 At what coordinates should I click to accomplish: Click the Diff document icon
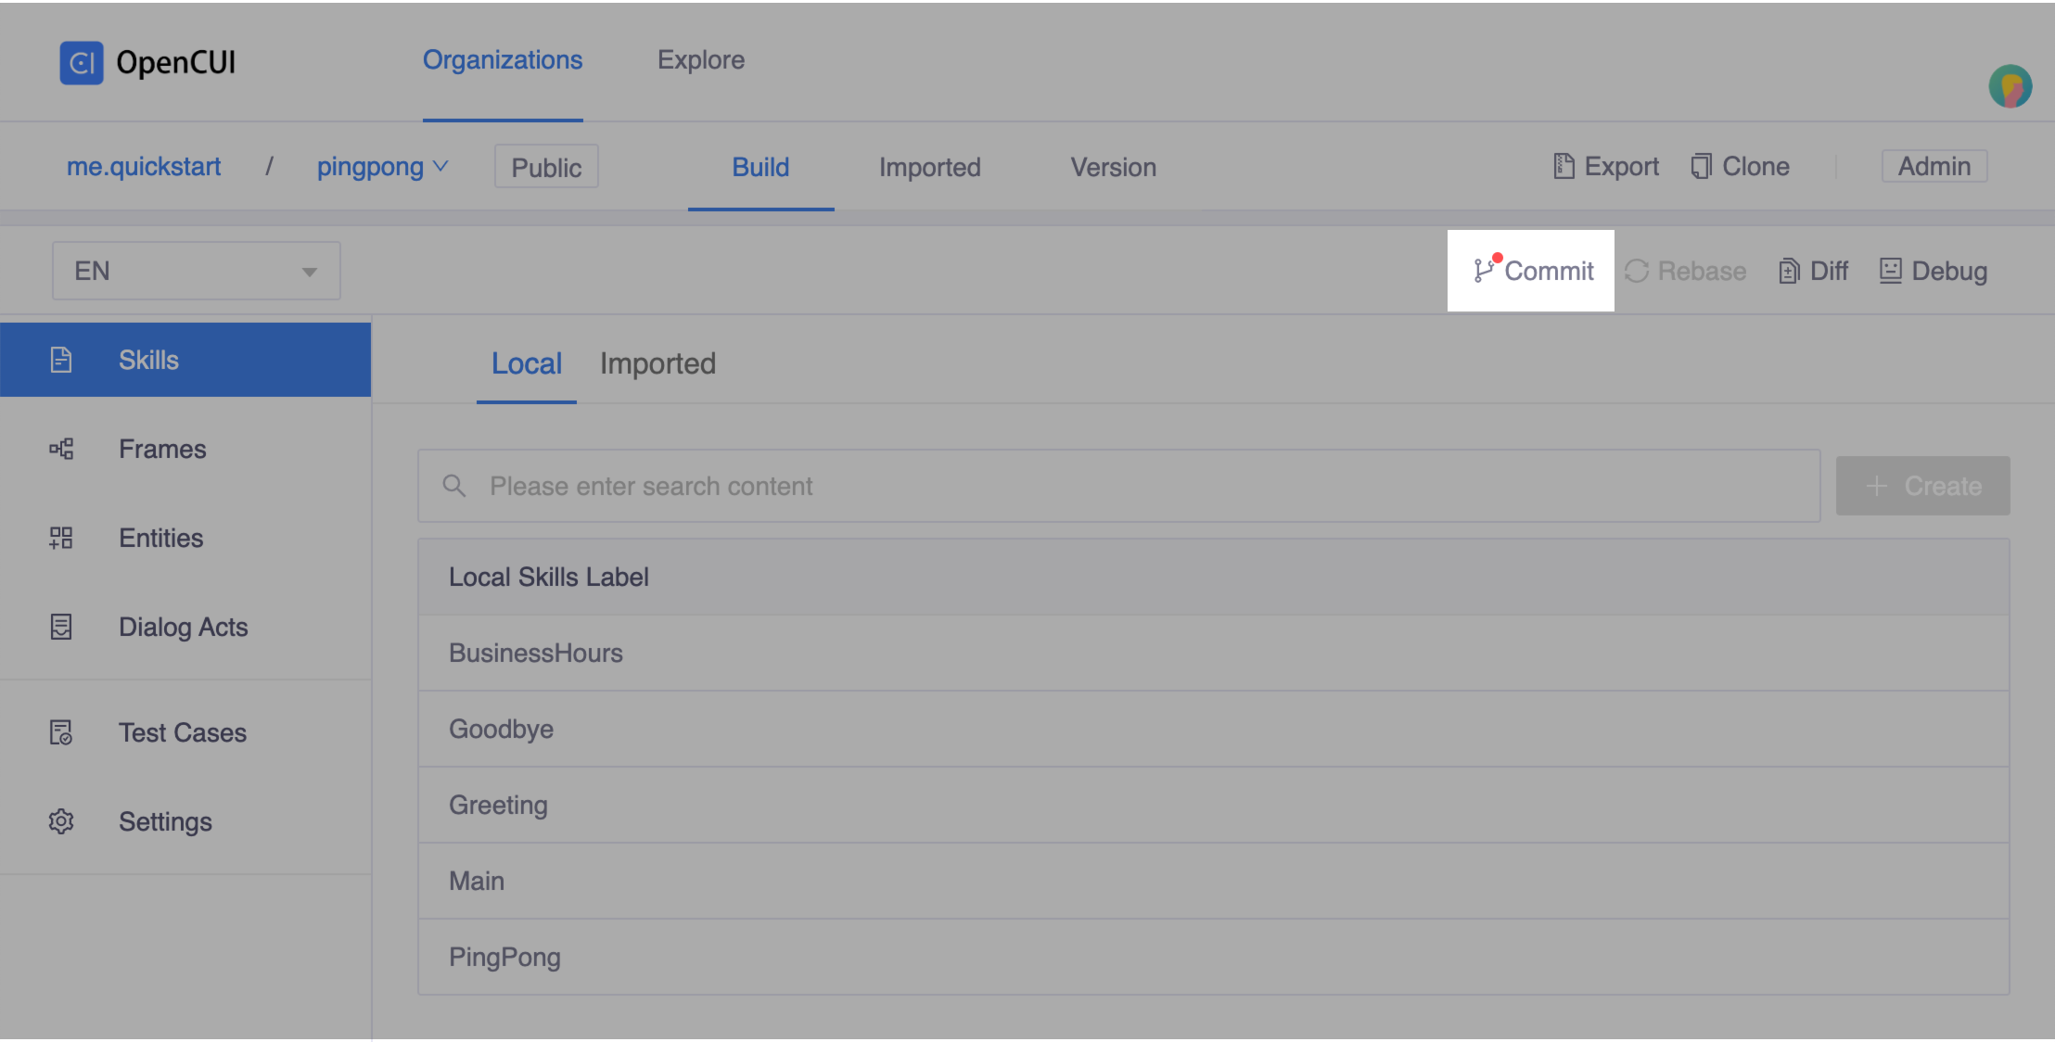point(1789,272)
